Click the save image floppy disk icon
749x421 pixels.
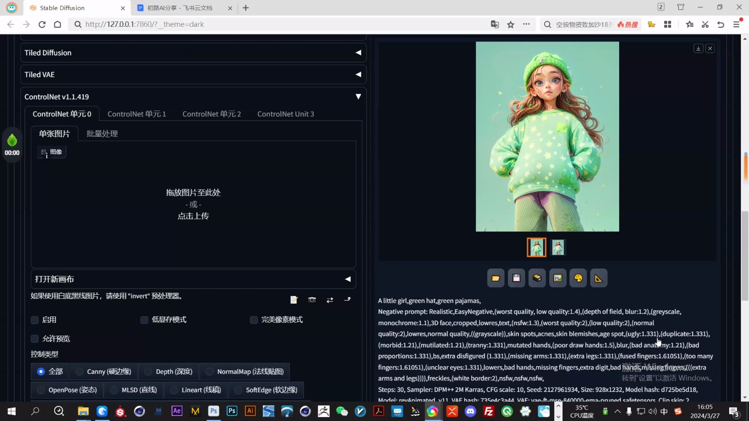click(x=516, y=278)
